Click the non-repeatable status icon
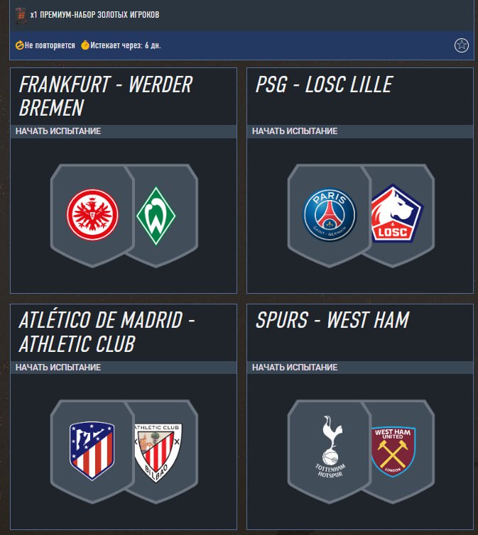This screenshot has width=478, height=535. pos(19,45)
